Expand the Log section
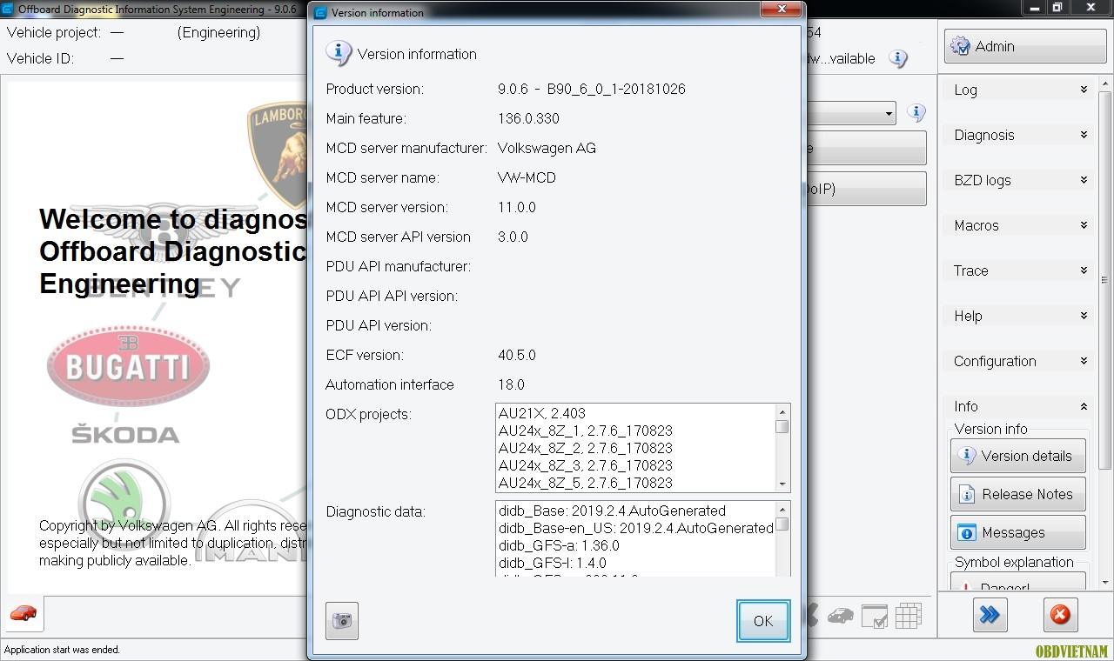The height and width of the screenshot is (661, 1114). point(1018,90)
